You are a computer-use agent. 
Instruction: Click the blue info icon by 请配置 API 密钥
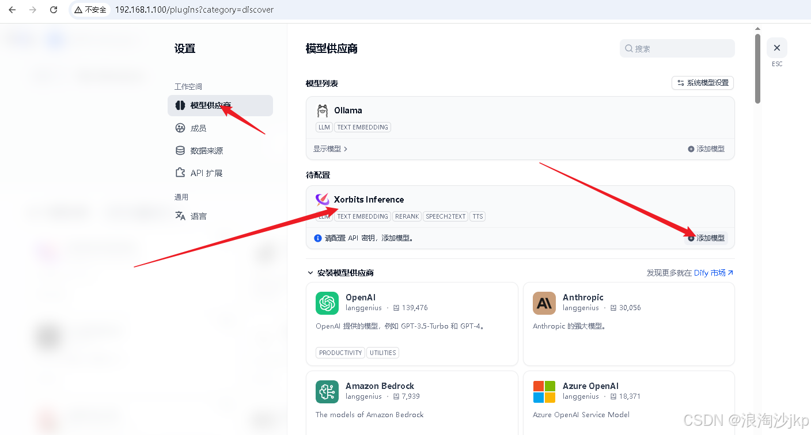pyautogui.click(x=318, y=238)
